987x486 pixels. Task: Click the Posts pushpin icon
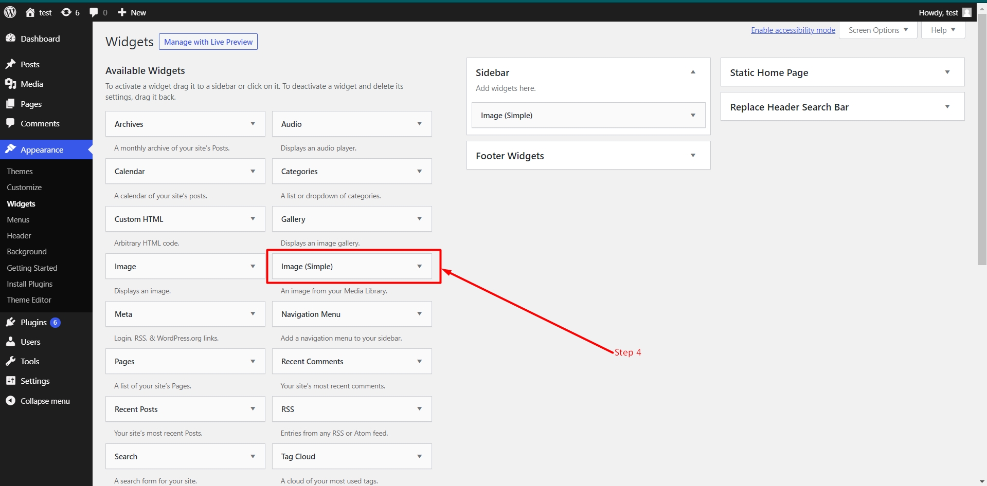10,64
